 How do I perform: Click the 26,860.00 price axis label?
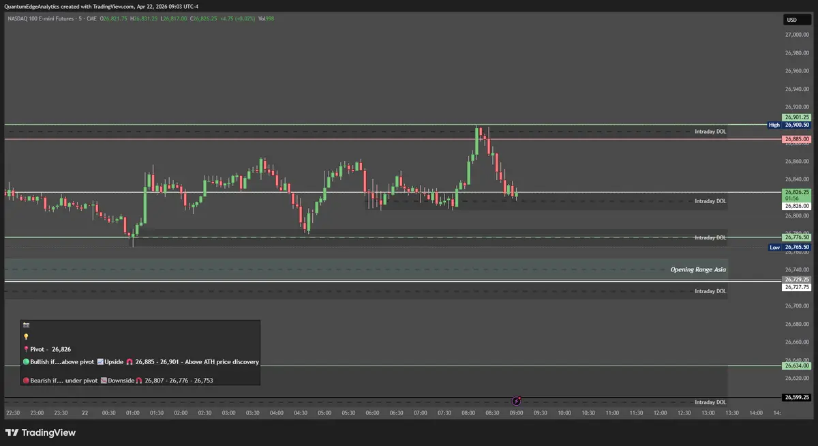[797, 162]
